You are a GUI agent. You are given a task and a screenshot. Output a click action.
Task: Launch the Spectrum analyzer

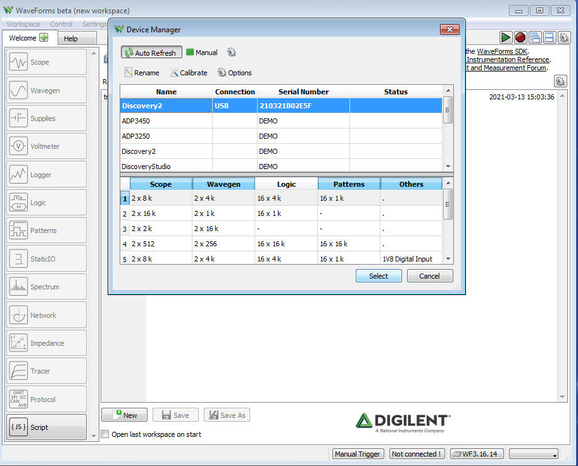(46, 286)
